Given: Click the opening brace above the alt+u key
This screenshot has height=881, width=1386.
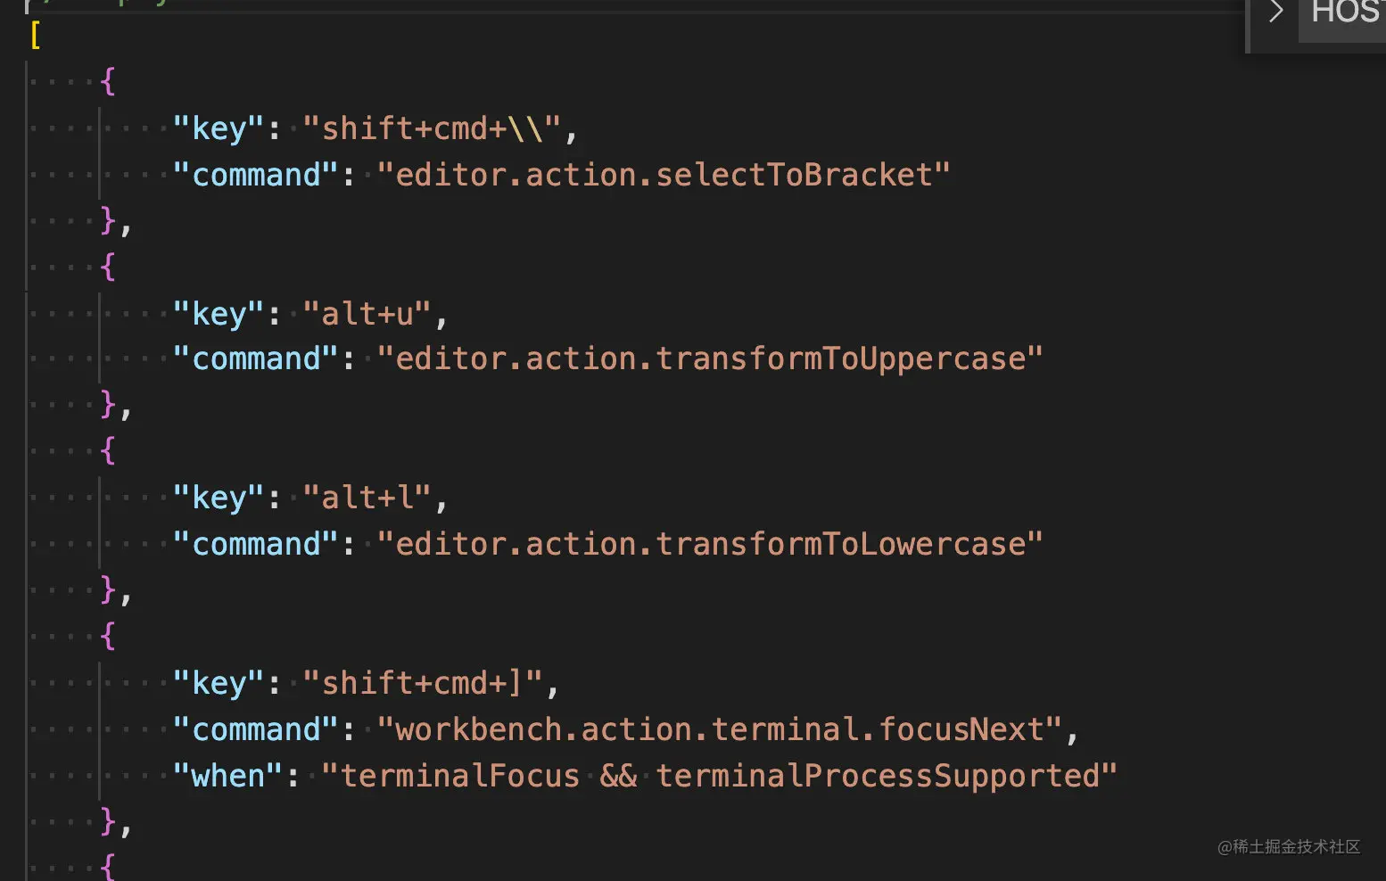Looking at the screenshot, I should pyautogui.click(x=108, y=267).
